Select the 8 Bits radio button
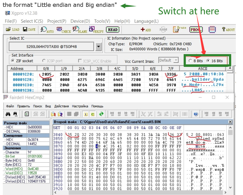Viewport: 243px width, 195px height. 190,61
